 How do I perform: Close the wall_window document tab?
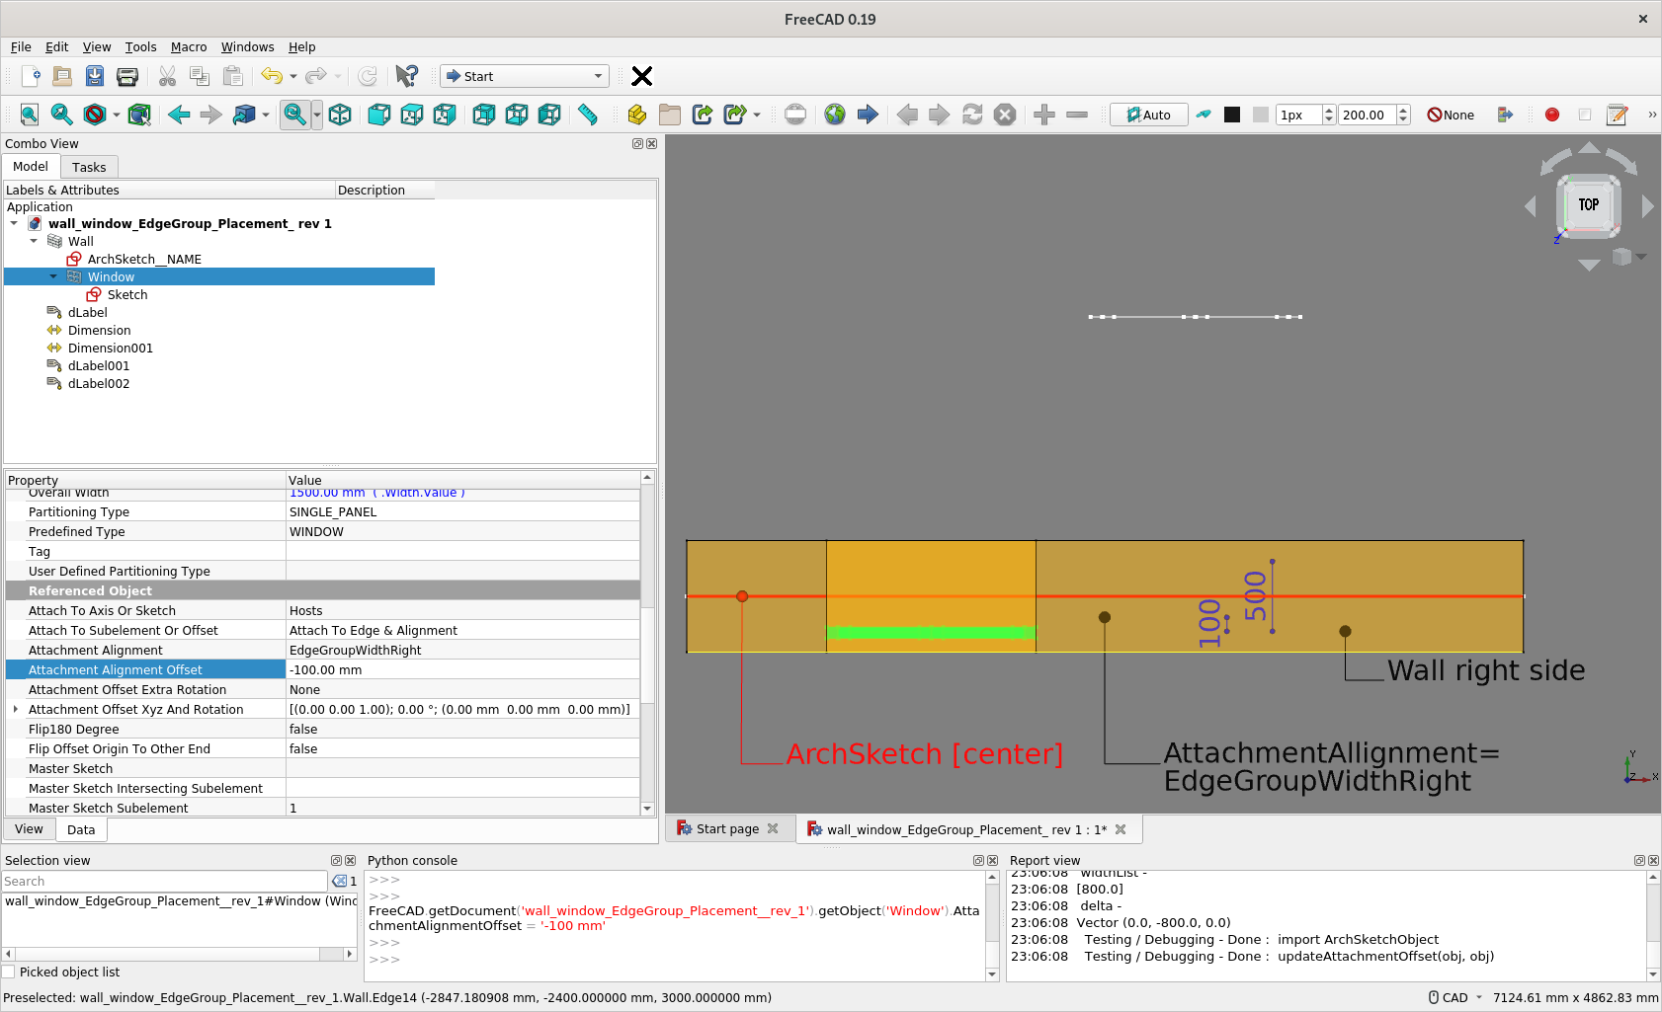(1121, 829)
